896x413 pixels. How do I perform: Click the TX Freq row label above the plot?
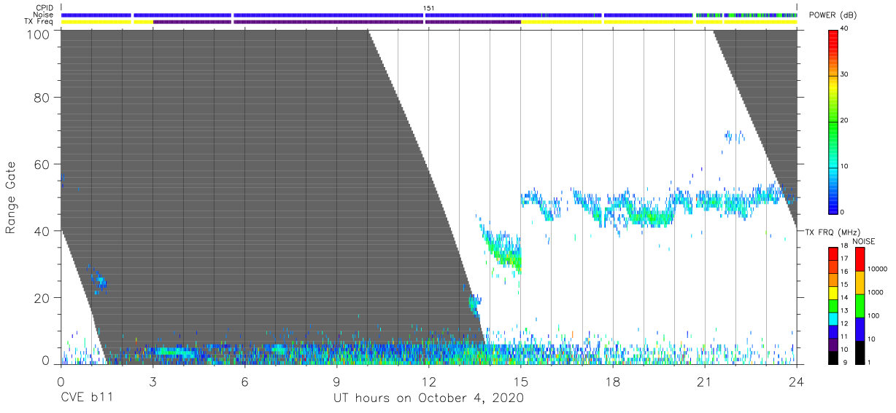(x=38, y=21)
